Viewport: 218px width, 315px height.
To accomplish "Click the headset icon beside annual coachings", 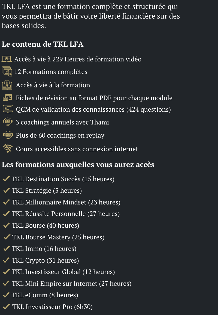I will click(x=8, y=122).
